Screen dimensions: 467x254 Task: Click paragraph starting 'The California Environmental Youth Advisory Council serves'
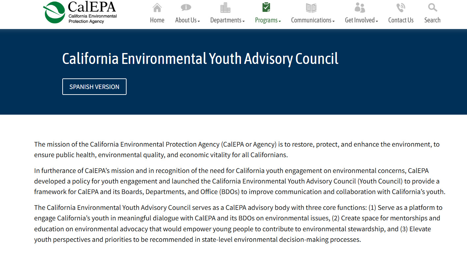(238, 223)
